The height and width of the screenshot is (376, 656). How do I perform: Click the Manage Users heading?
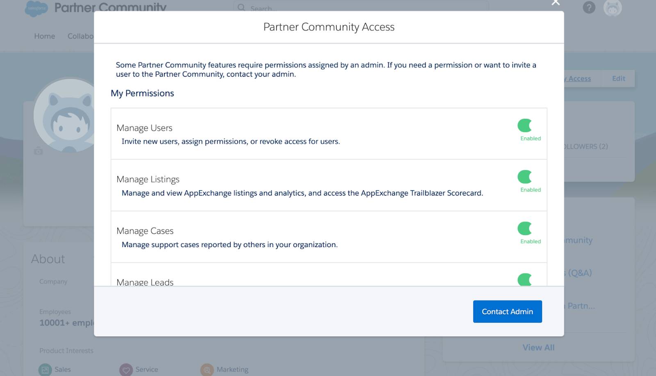144,128
